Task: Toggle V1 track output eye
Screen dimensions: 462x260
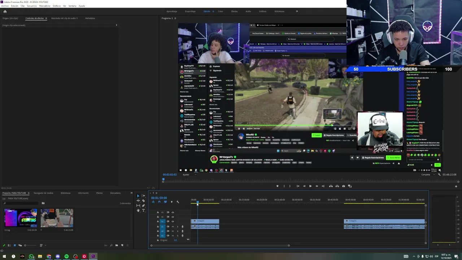Action: pyautogui.click(x=173, y=221)
